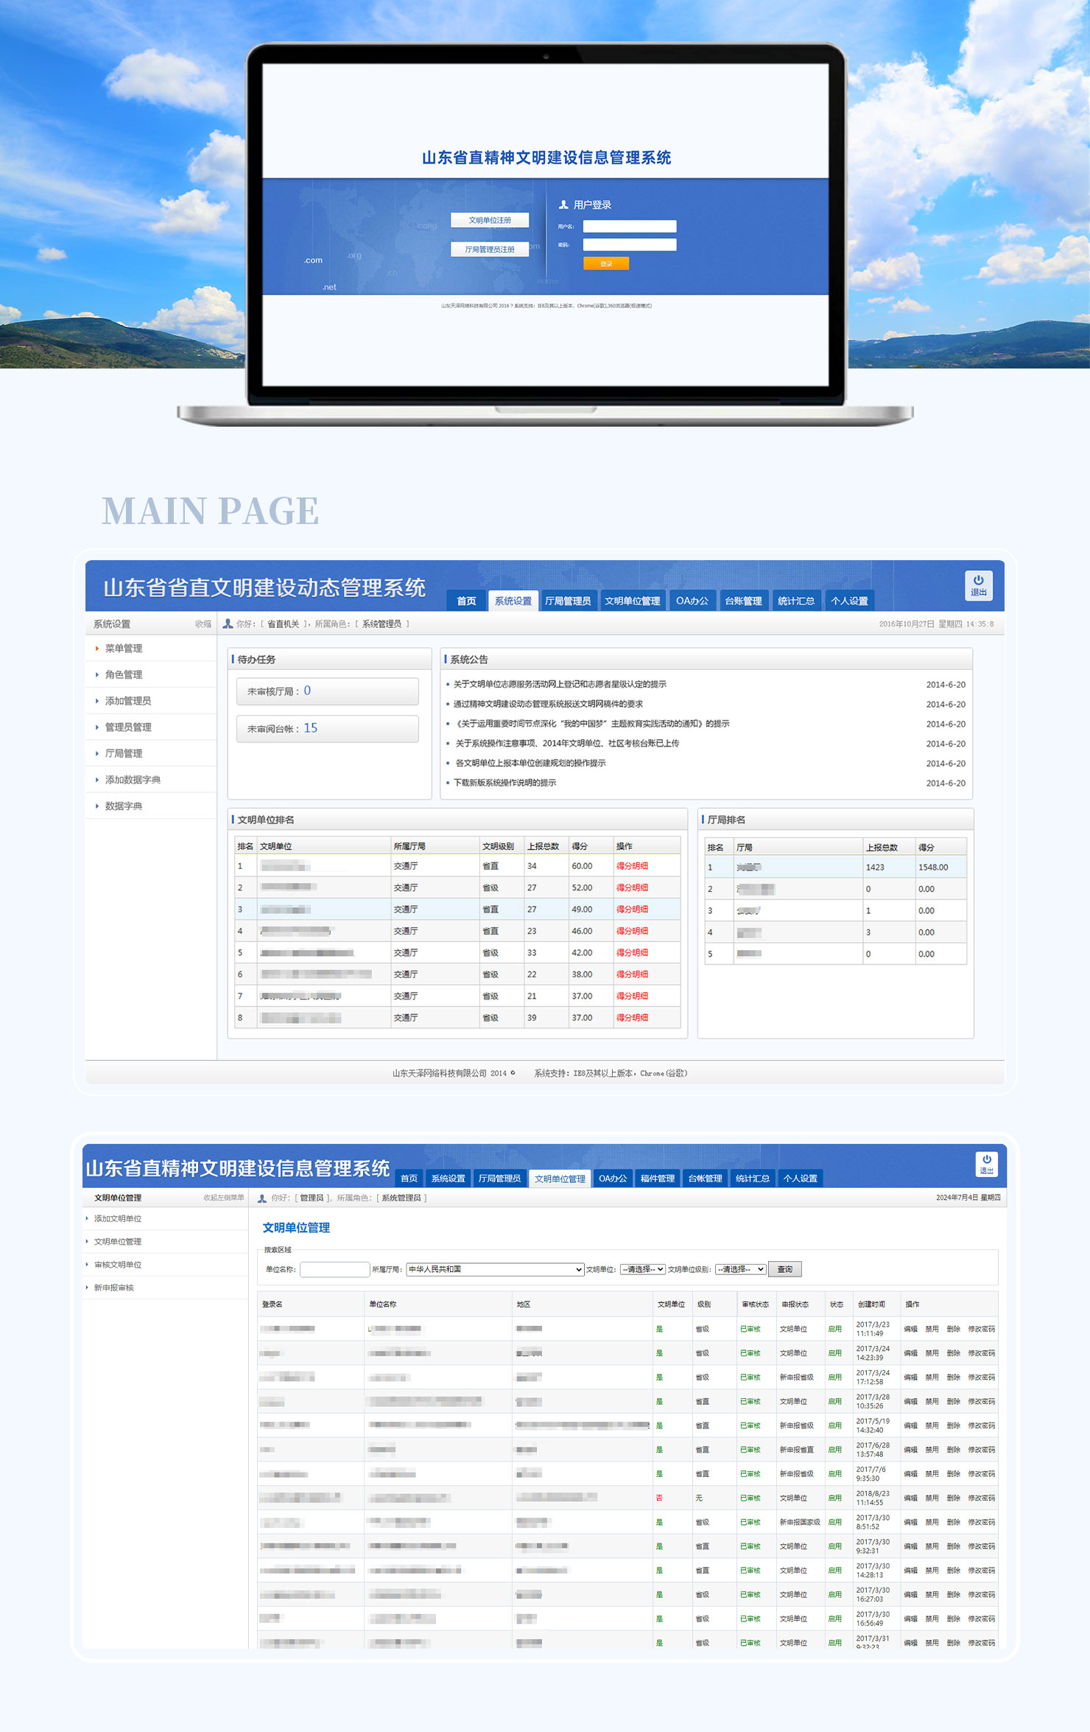
Task: Open 审核文明单位 in the sidebar
Action: pos(118,1265)
